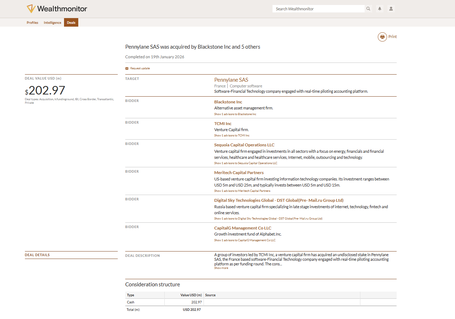The image size is (455, 319).
Task: Open Sequoia Capital Operations LLC profile
Action: tap(244, 145)
